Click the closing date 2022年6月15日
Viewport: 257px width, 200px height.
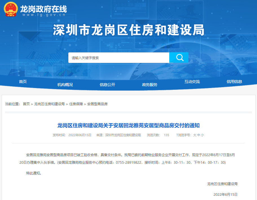[x=225, y=194]
